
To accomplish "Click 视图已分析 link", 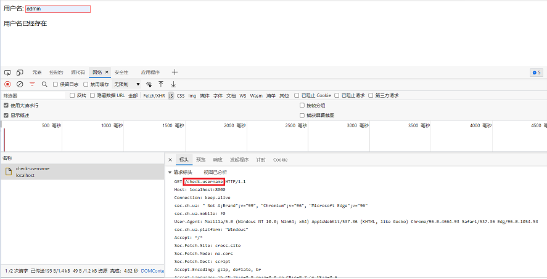I will pyautogui.click(x=215, y=172).
